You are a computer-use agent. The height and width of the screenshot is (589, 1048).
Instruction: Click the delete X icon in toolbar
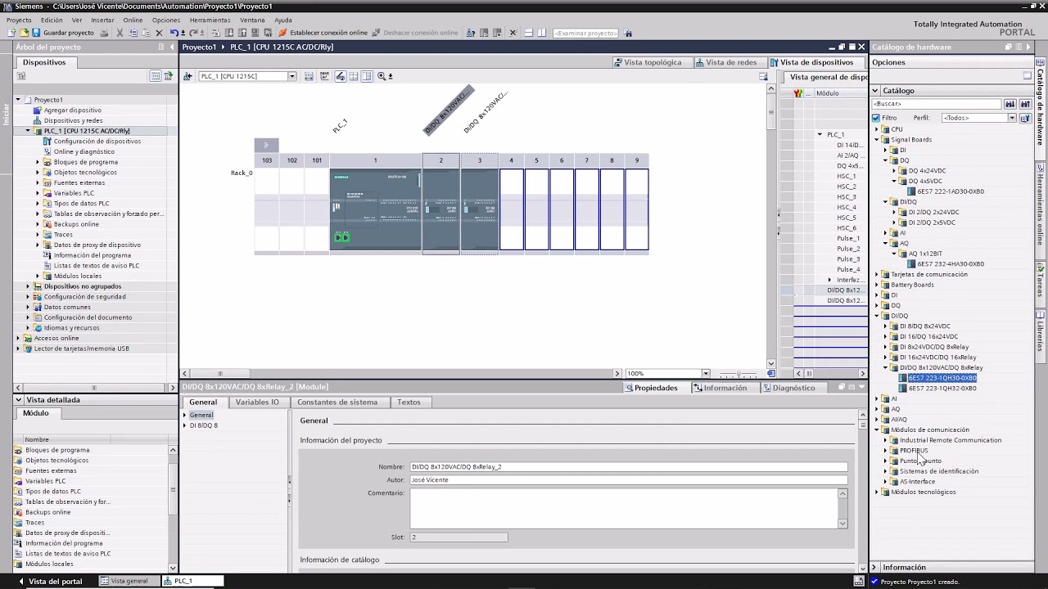tap(159, 33)
